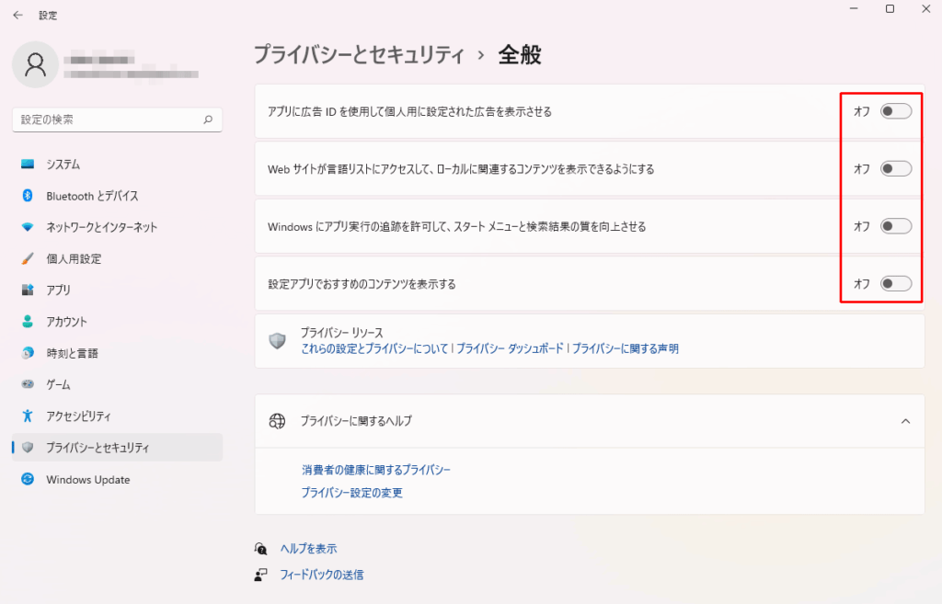Click the search magnifier icon
Viewport: 942px width, 604px height.
coord(208,120)
